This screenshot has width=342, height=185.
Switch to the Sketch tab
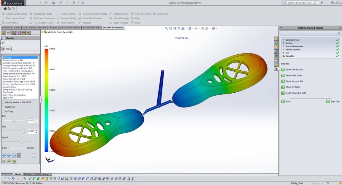pos(16,28)
